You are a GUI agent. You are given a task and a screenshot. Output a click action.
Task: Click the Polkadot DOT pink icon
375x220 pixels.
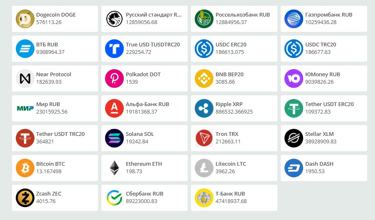[x=115, y=78]
